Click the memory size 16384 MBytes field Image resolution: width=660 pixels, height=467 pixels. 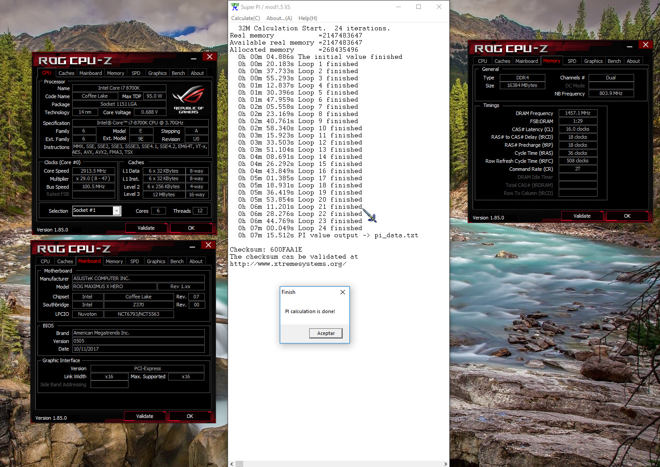tap(523, 86)
